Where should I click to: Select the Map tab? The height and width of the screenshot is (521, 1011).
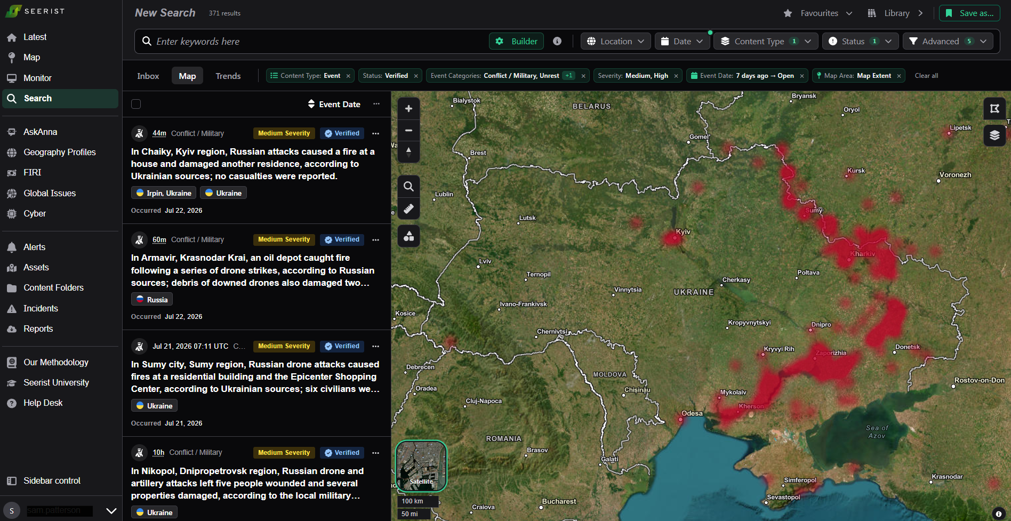click(187, 76)
